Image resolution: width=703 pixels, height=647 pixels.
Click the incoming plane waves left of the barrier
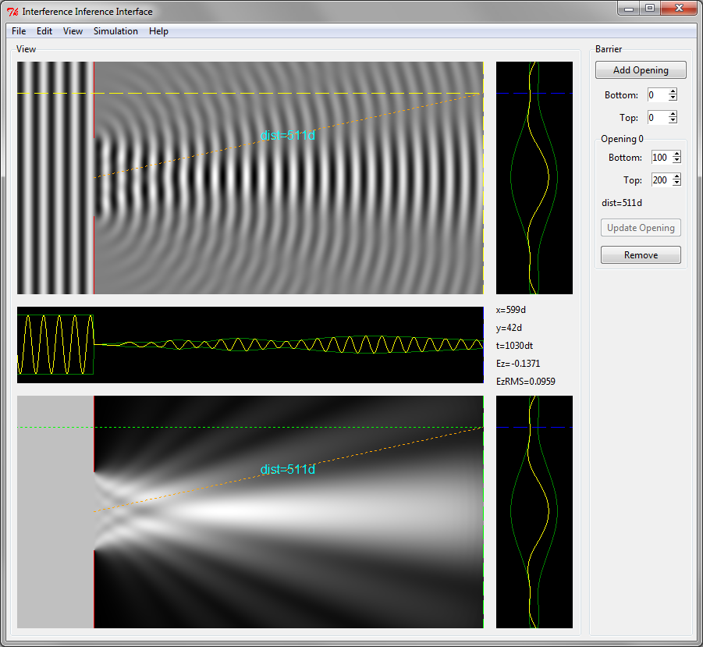(x=55, y=178)
